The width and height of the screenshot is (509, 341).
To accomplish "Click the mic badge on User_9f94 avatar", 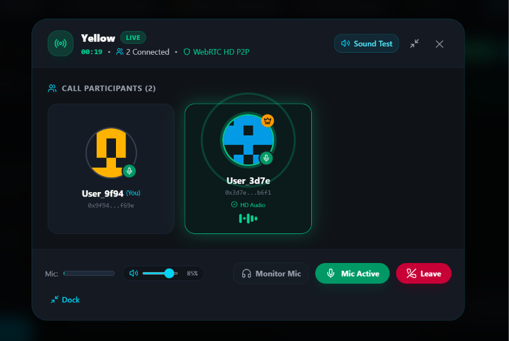I will (130, 171).
